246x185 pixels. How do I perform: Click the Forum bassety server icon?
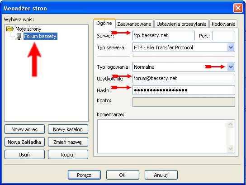[x=19, y=36]
